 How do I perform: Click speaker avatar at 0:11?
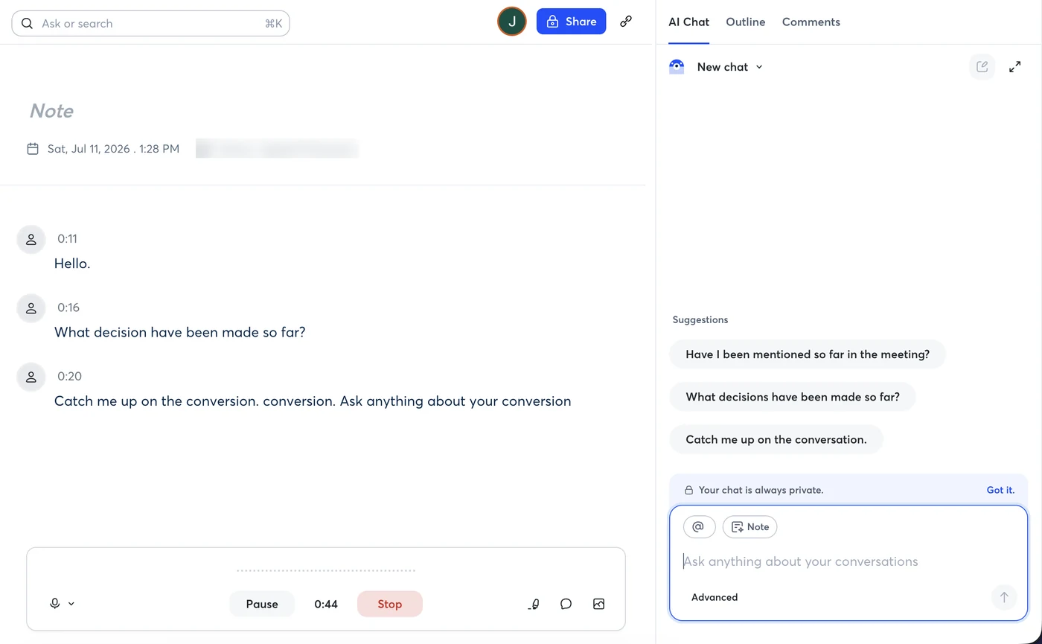31,240
